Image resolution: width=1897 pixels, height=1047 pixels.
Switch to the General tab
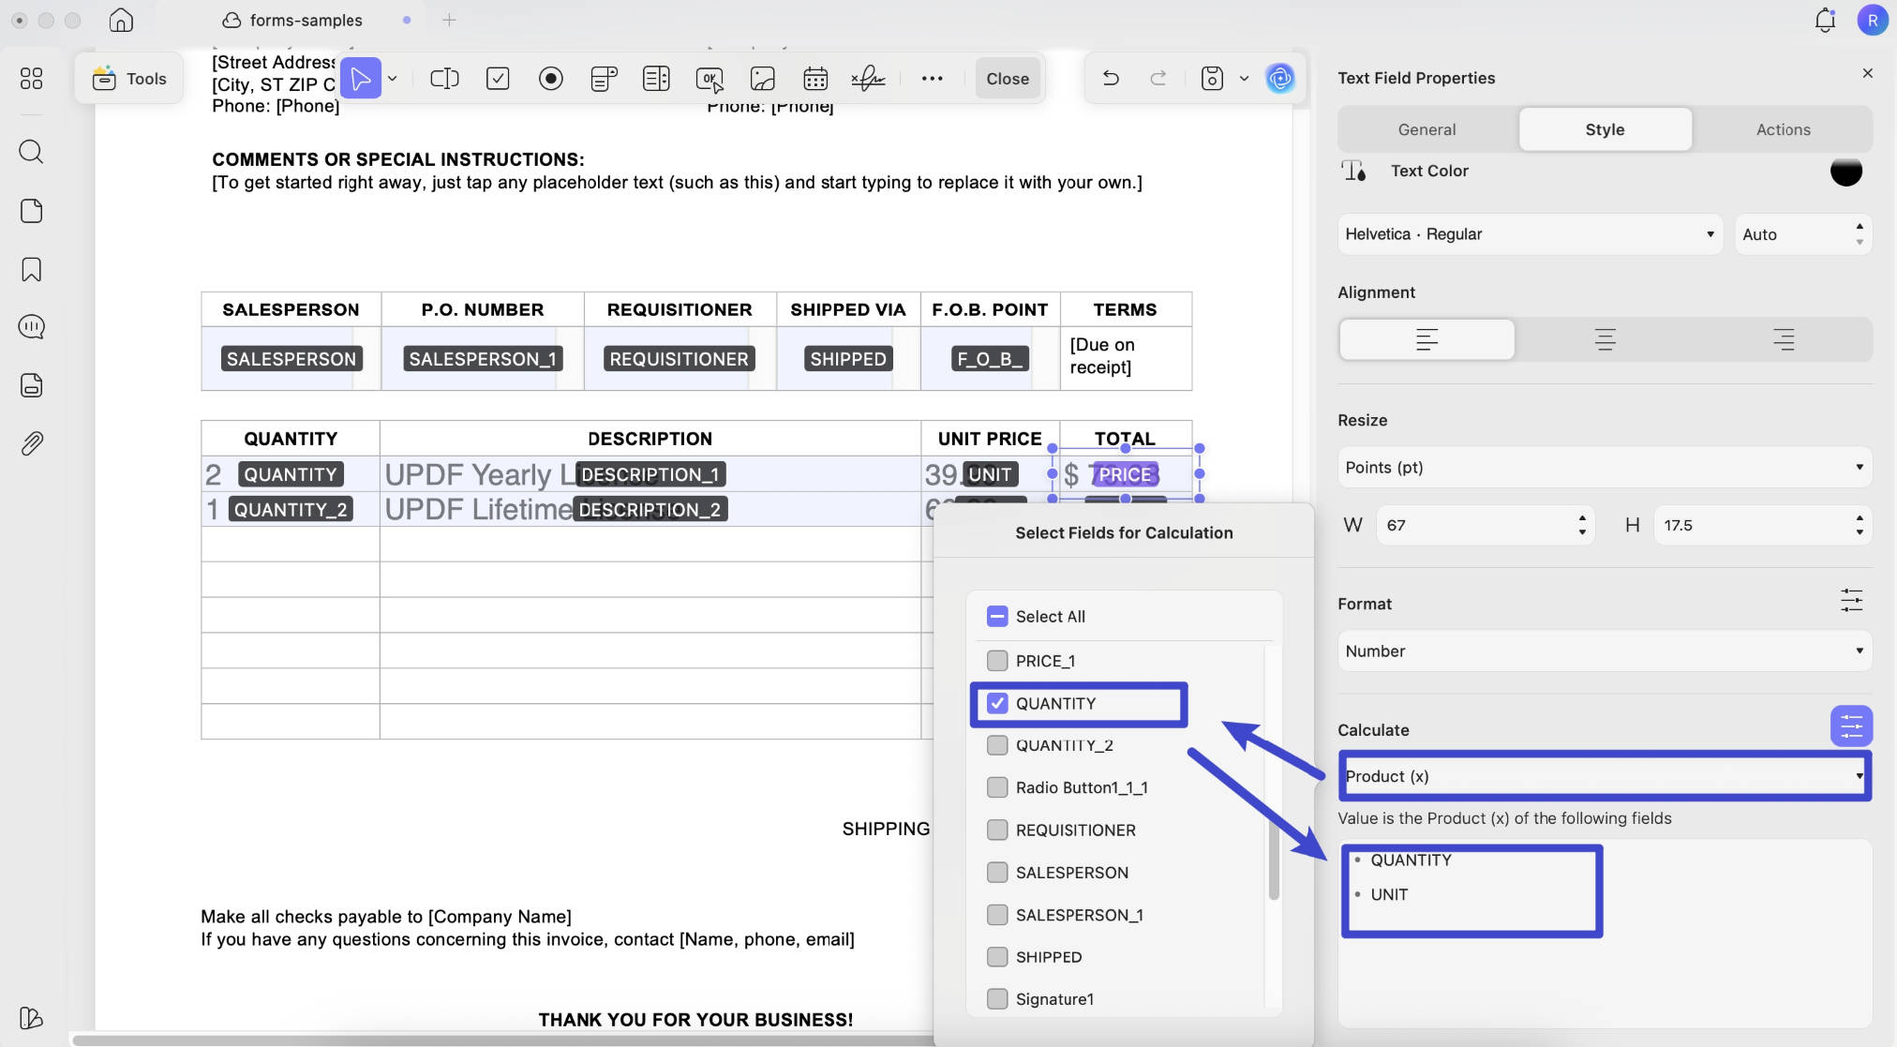point(1426,129)
